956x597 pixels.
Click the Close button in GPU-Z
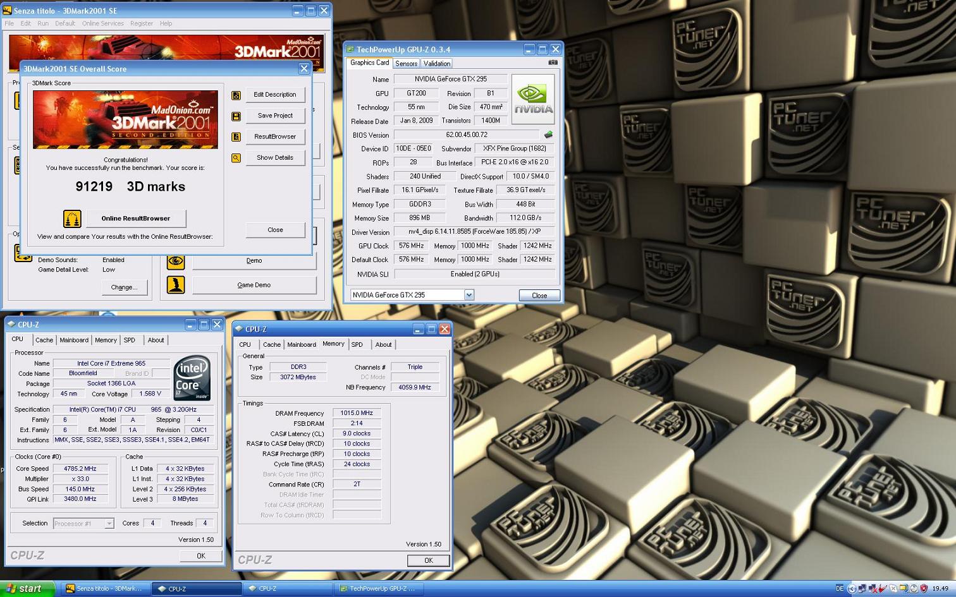(x=539, y=296)
